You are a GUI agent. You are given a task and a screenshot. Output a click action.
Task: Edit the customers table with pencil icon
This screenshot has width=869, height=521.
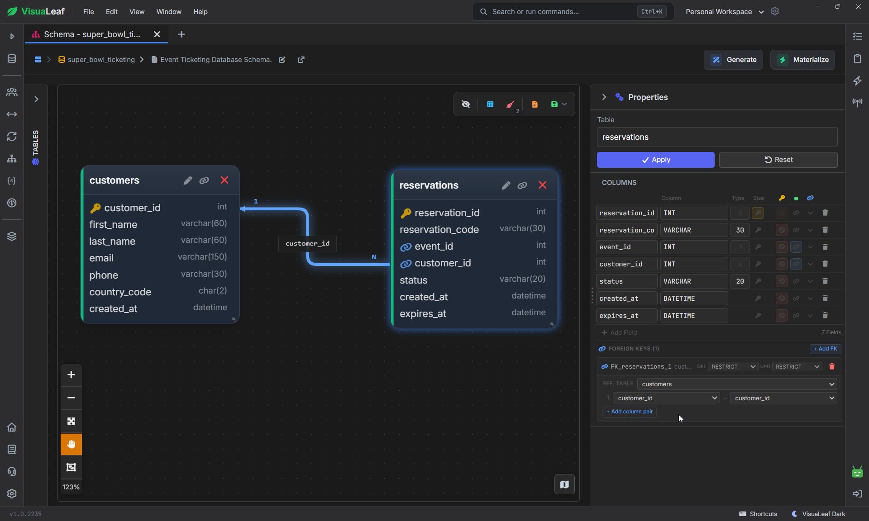pyautogui.click(x=188, y=180)
